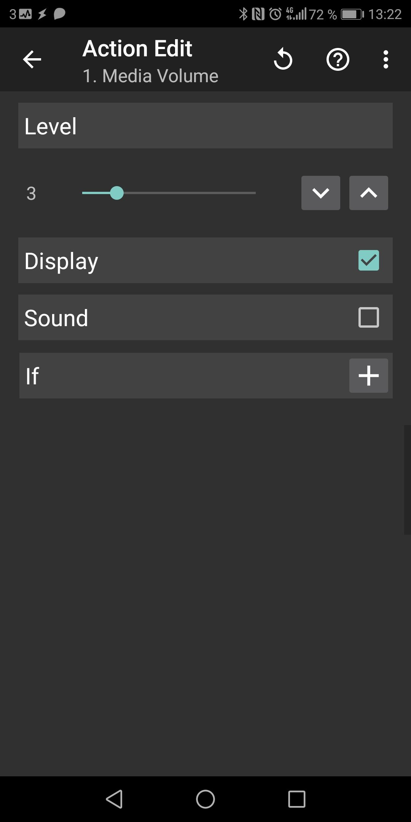Add an If condition with the plus
The width and height of the screenshot is (411, 822).
(369, 376)
